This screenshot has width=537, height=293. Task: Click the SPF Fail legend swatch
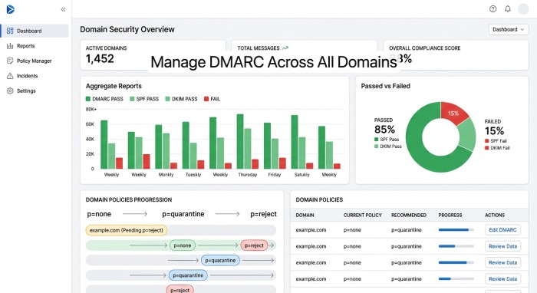pos(486,140)
